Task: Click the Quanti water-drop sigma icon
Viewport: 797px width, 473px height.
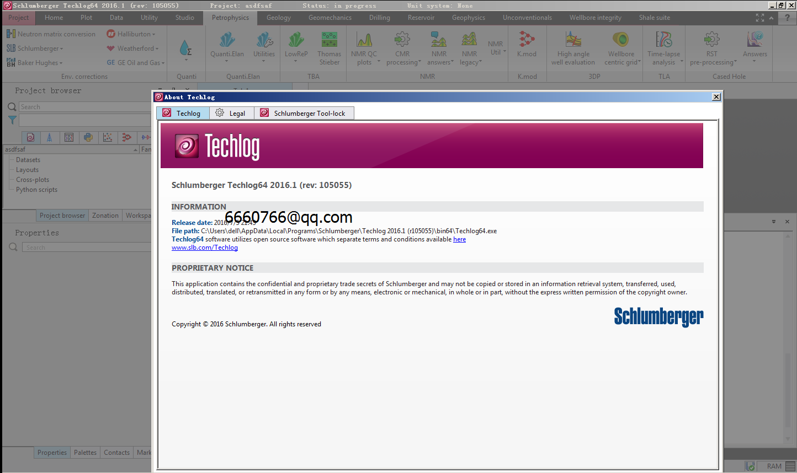Action: (x=186, y=48)
